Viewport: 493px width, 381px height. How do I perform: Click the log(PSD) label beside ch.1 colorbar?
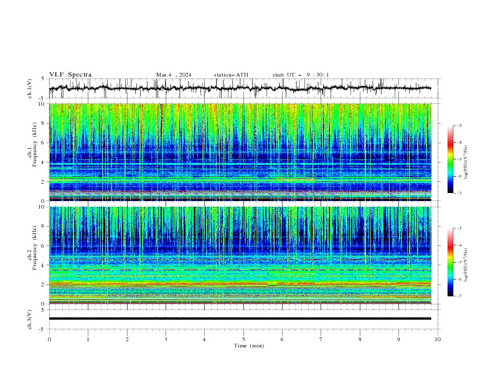pos(466,162)
